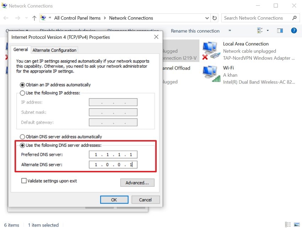Open the address bar dropdown arrow
This screenshot has height=228, width=302.
tap(206, 18)
